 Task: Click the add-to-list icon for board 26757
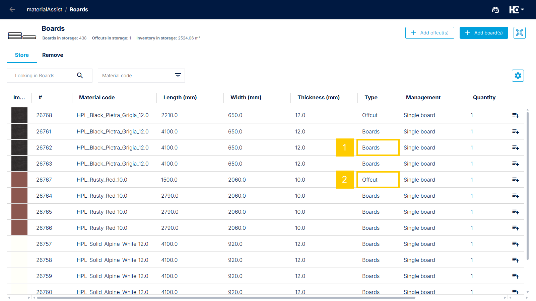click(x=516, y=244)
